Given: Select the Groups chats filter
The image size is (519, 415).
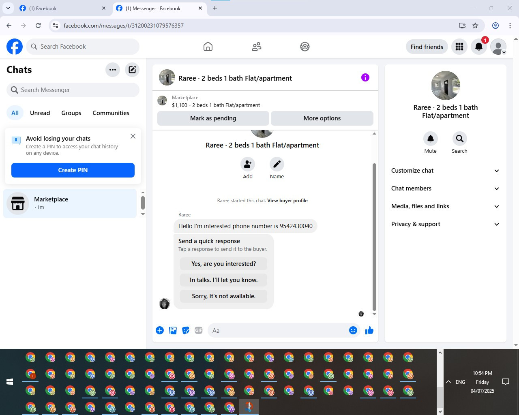Looking at the screenshot, I should pos(71,113).
